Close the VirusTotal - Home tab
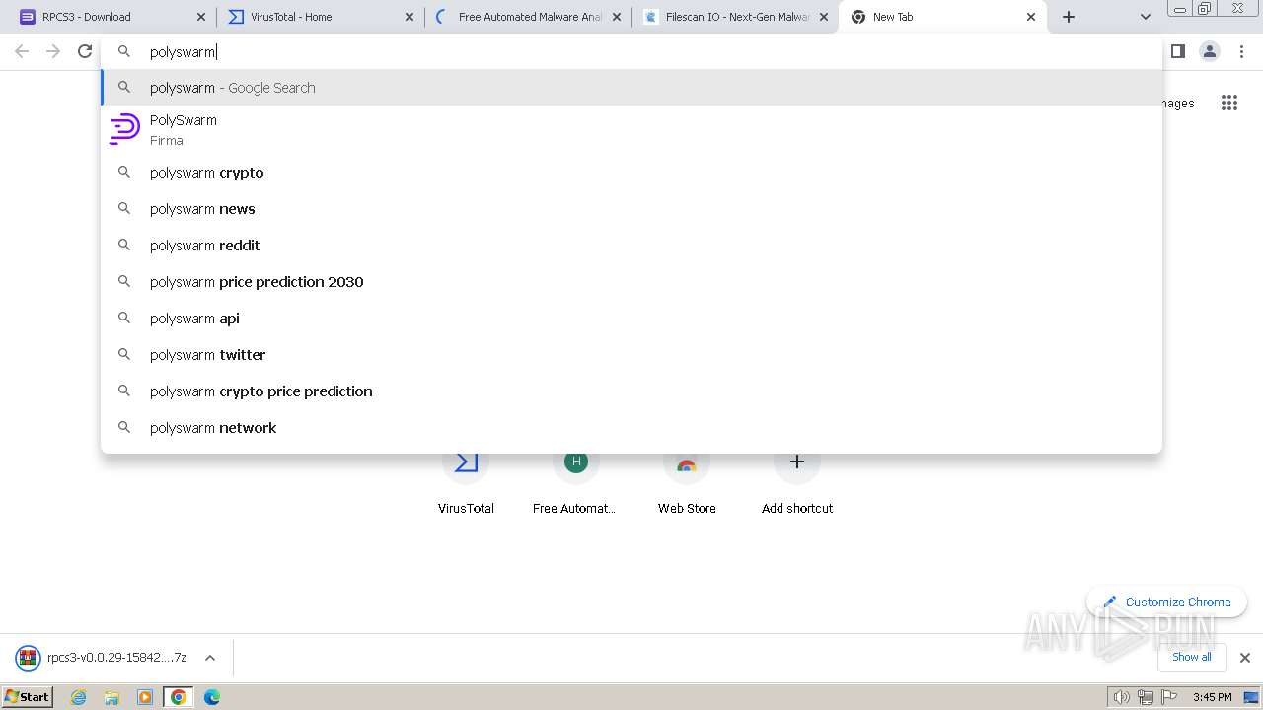Viewport: 1263px width, 710px height. [x=409, y=17]
